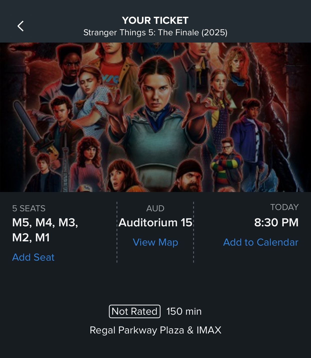Click the dashed divider between auditorium and time
Screen dimensions: 311x358
click(194, 232)
